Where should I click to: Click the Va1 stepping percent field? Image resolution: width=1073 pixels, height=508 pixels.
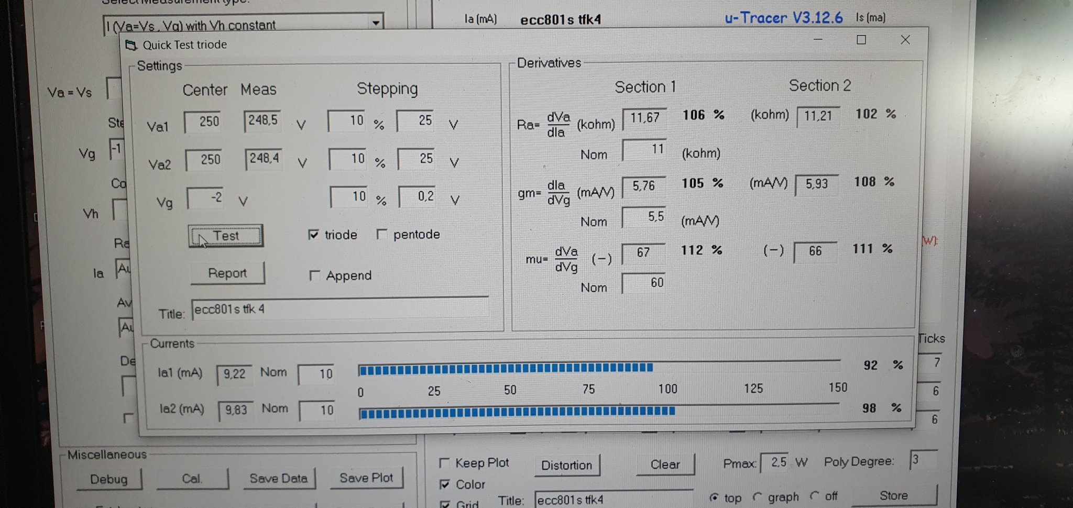[x=346, y=120]
